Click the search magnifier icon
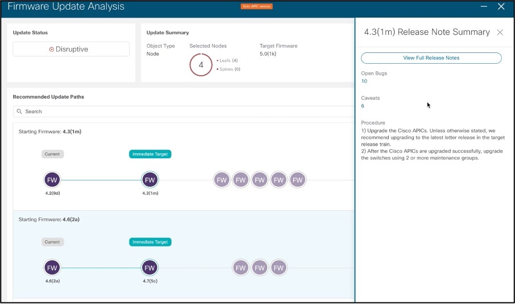This screenshot has height=304, width=515. coord(19,112)
